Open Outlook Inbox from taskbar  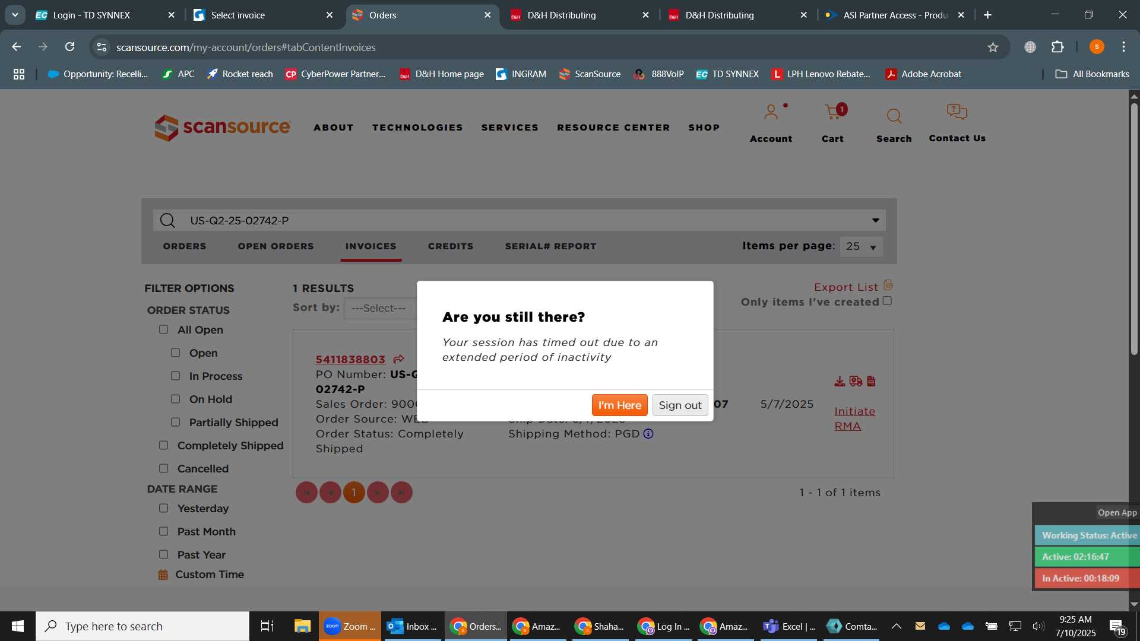click(412, 626)
